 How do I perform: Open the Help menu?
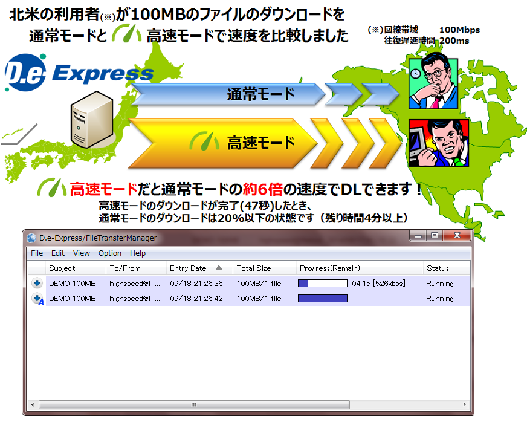tap(138, 253)
